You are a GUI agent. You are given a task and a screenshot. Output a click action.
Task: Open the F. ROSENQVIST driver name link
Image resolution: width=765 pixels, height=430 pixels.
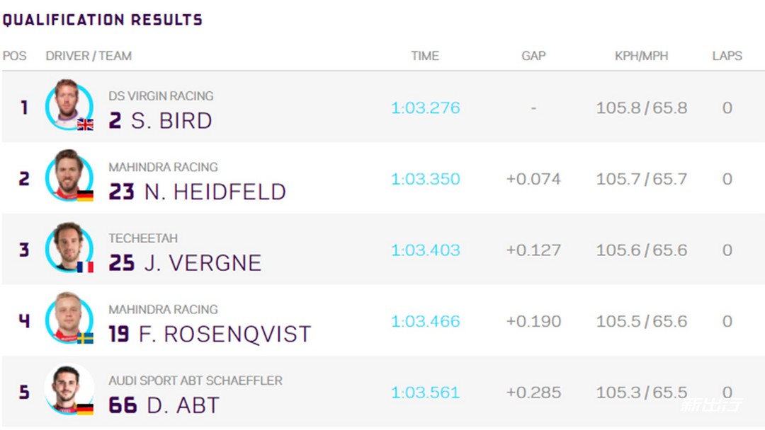click(225, 334)
